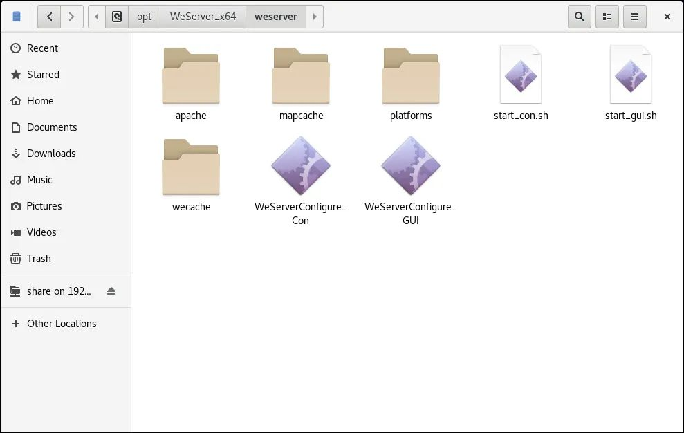This screenshot has width=684, height=433.
Task: Open Trash in the sidebar
Action: click(66, 259)
